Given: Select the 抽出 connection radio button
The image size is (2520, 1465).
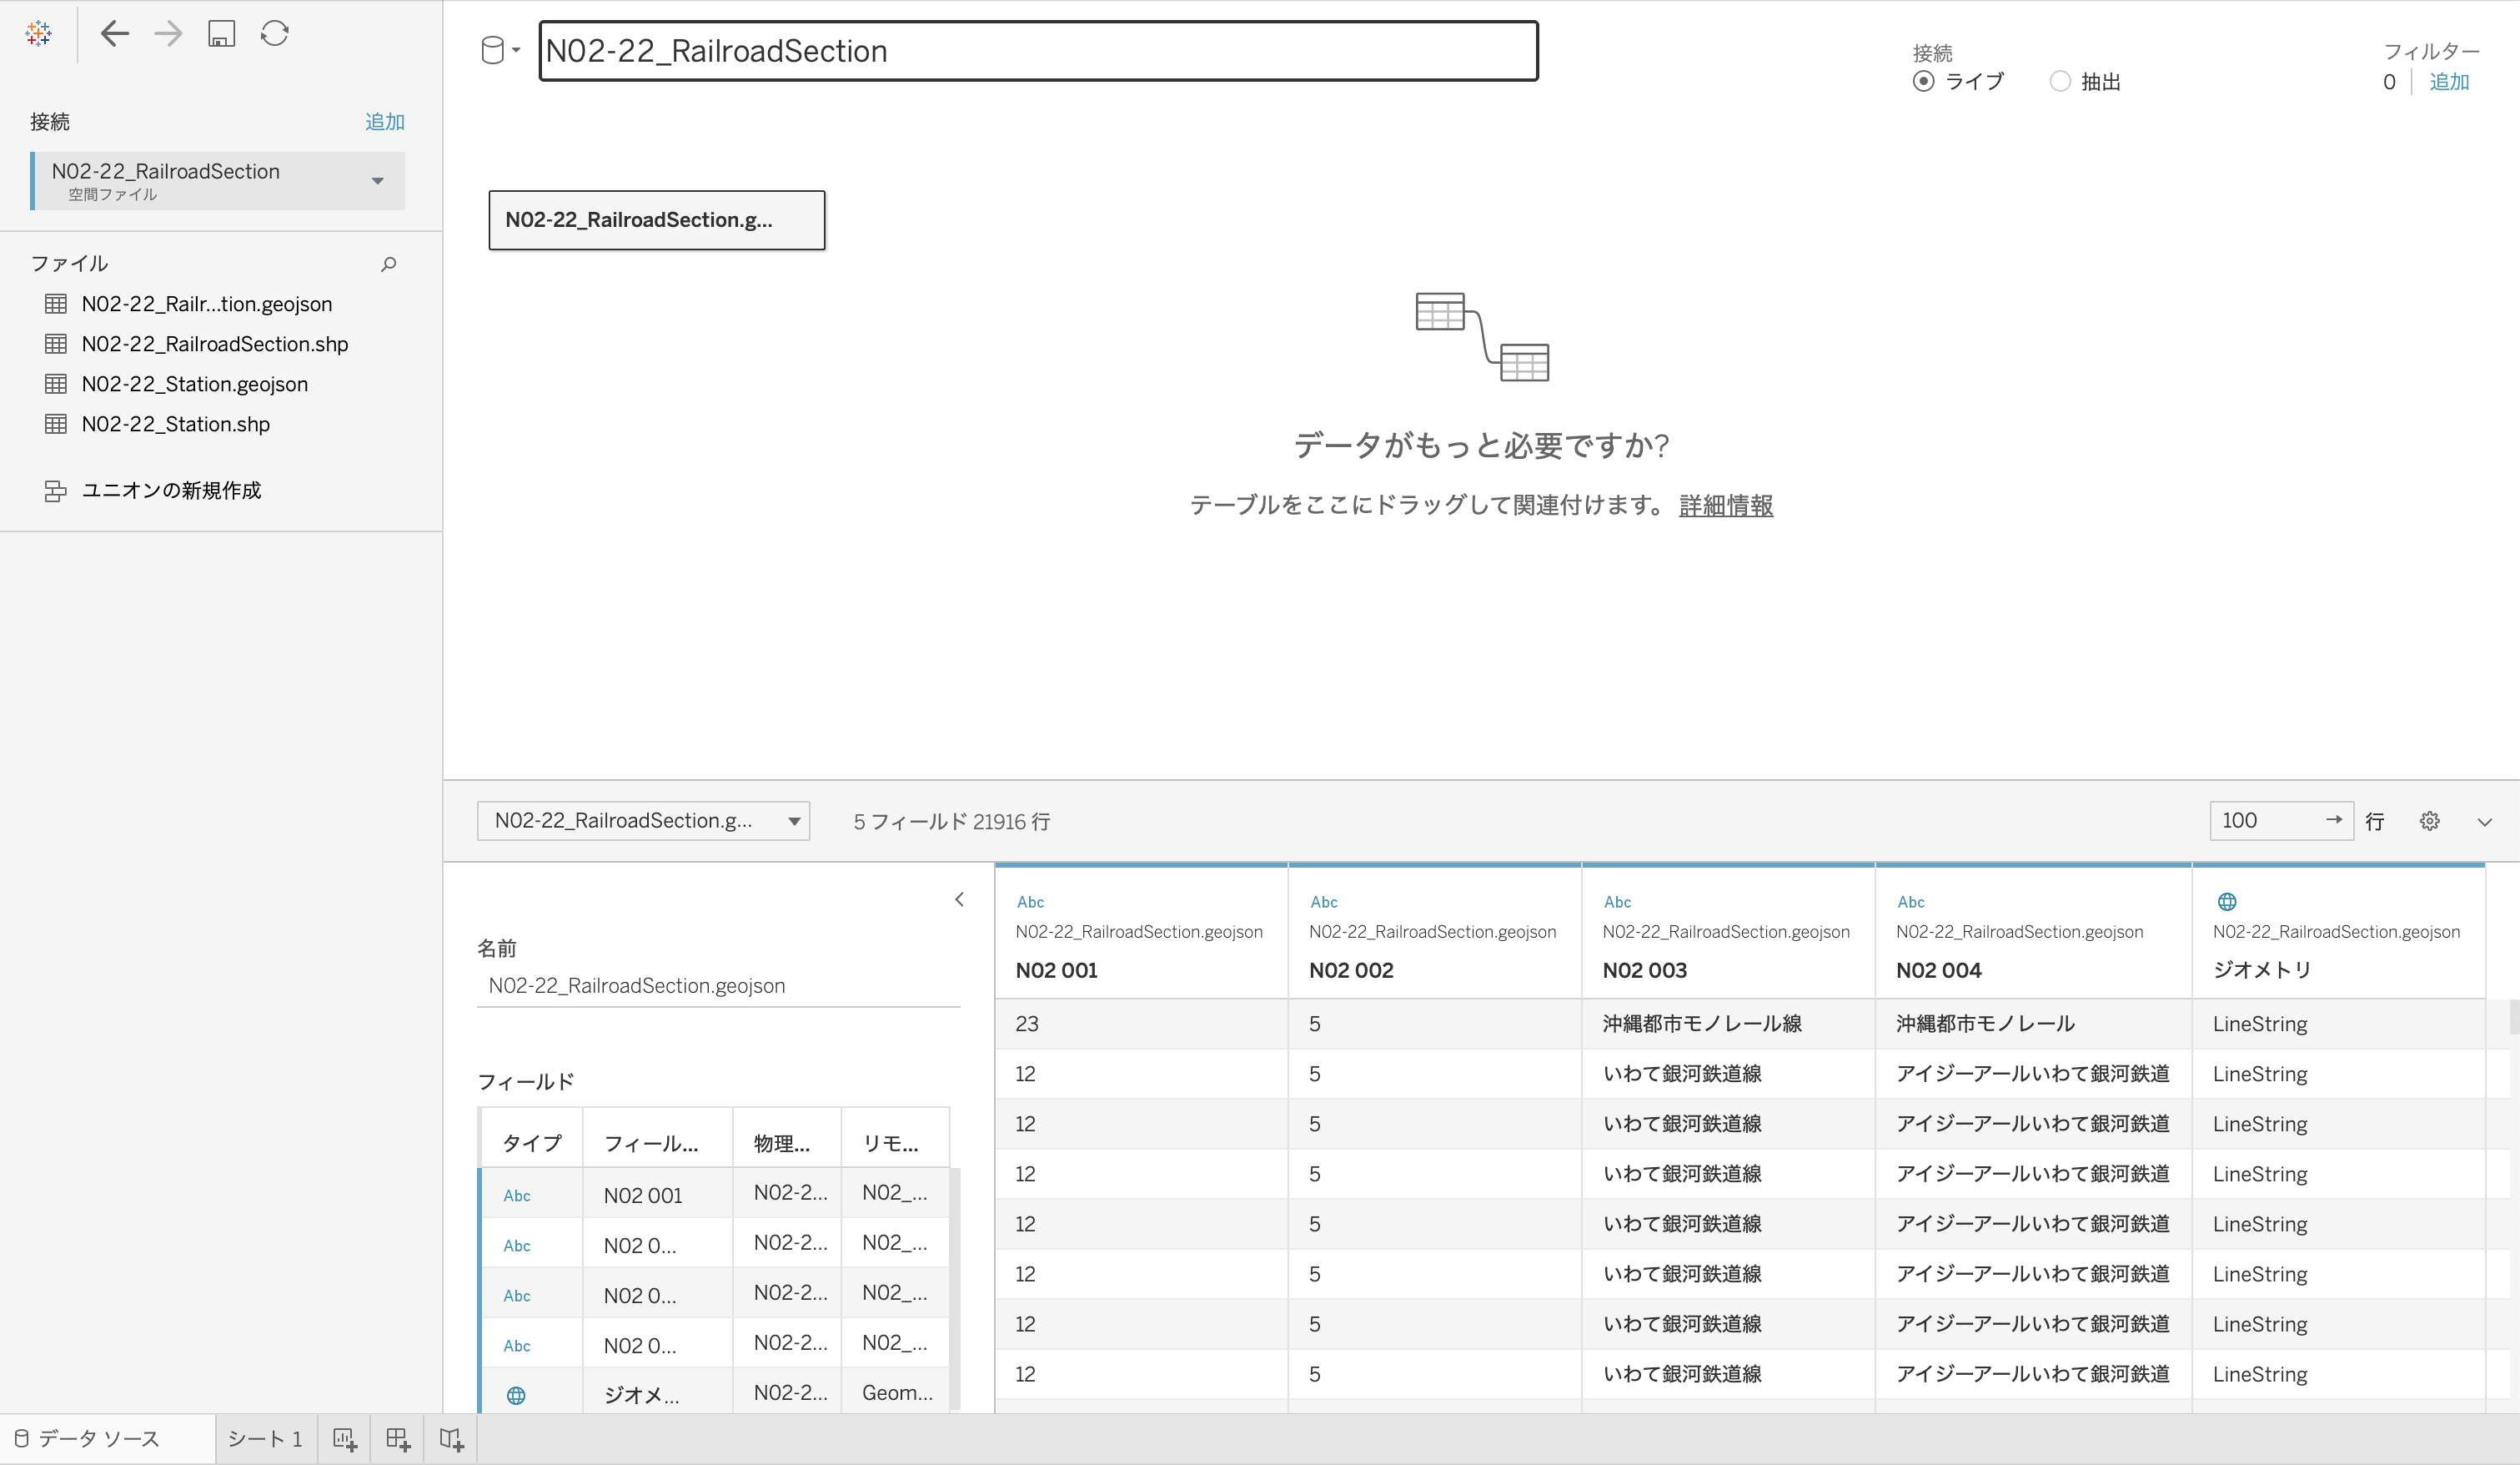Looking at the screenshot, I should tap(2060, 81).
